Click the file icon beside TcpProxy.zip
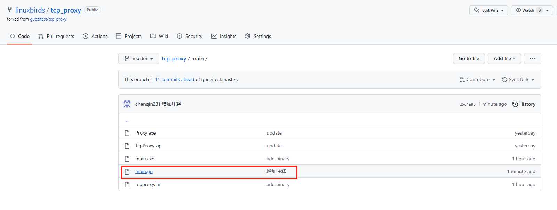The height and width of the screenshot is (210, 557). click(x=127, y=146)
